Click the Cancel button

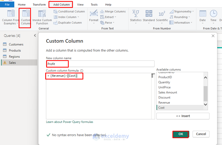pos(201,134)
